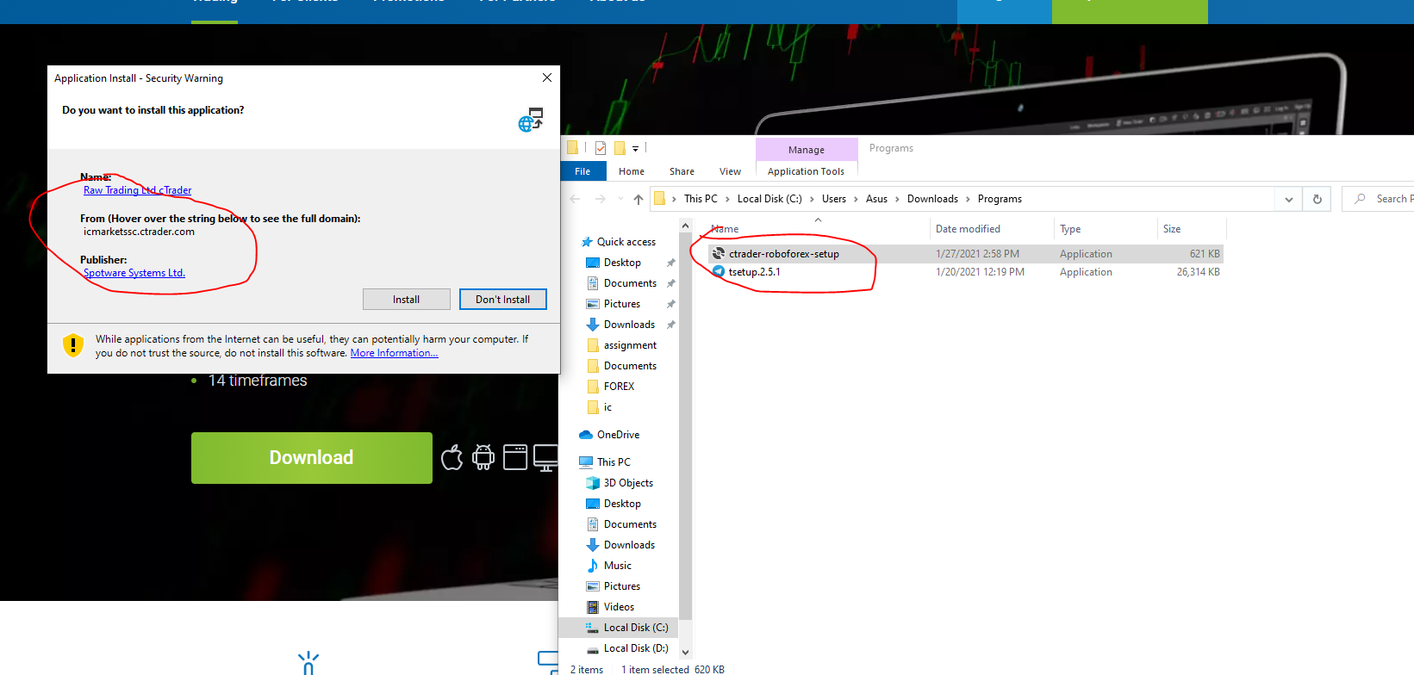Click the yellow shield warning icon
This screenshot has width=1414, height=675.
pyautogui.click(x=73, y=345)
